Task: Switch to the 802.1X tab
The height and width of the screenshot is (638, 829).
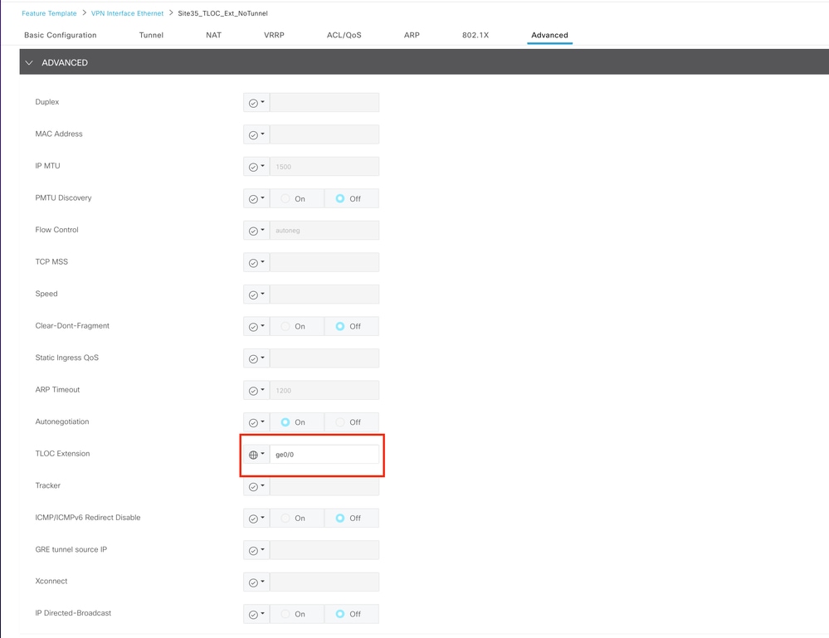Action: (x=475, y=35)
